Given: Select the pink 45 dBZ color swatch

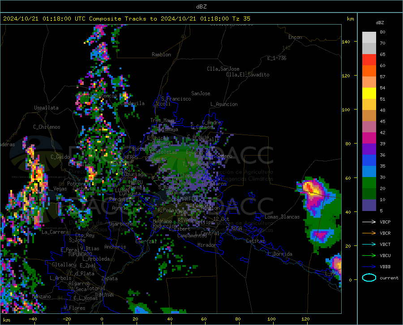Looking at the screenshot, I should tap(369, 127).
